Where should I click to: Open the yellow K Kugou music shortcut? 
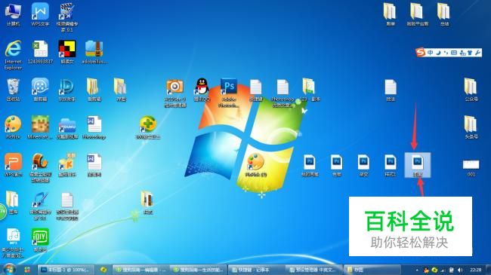tap(67, 165)
